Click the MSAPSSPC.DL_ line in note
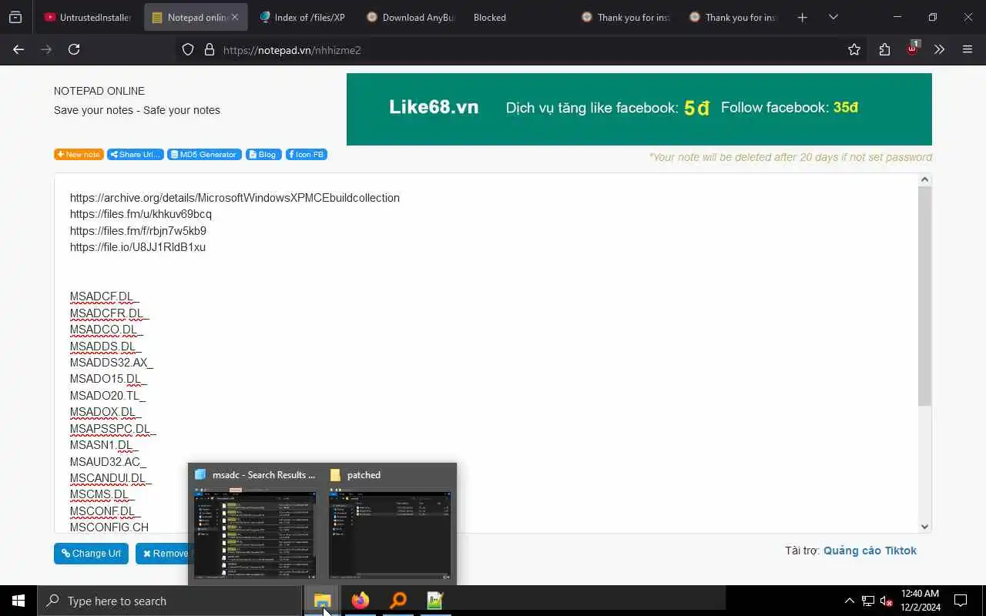This screenshot has height=616, width=986. [113, 429]
